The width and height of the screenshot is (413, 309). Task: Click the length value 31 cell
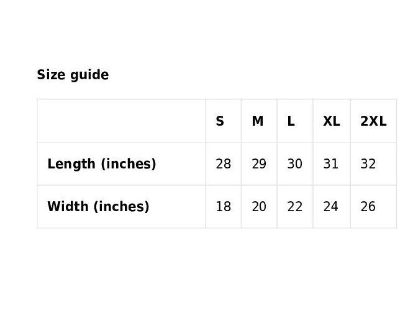331,164
